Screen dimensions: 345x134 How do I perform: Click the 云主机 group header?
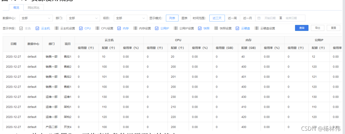tap(109, 40)
